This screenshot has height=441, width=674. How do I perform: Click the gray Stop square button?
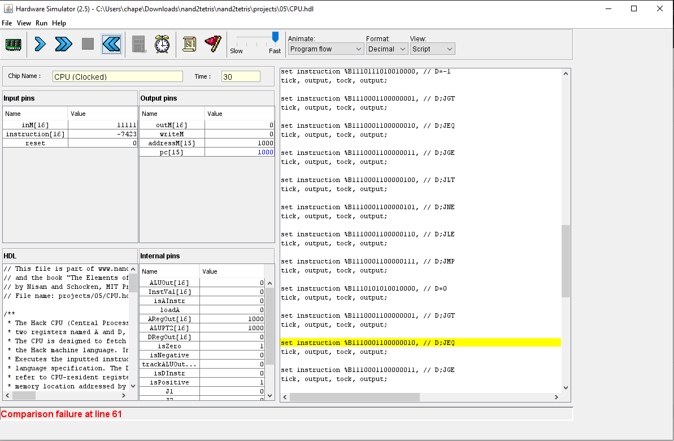88,44
